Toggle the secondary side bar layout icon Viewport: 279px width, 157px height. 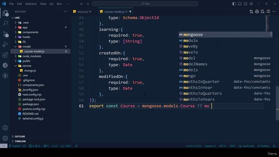click(245, 4)
